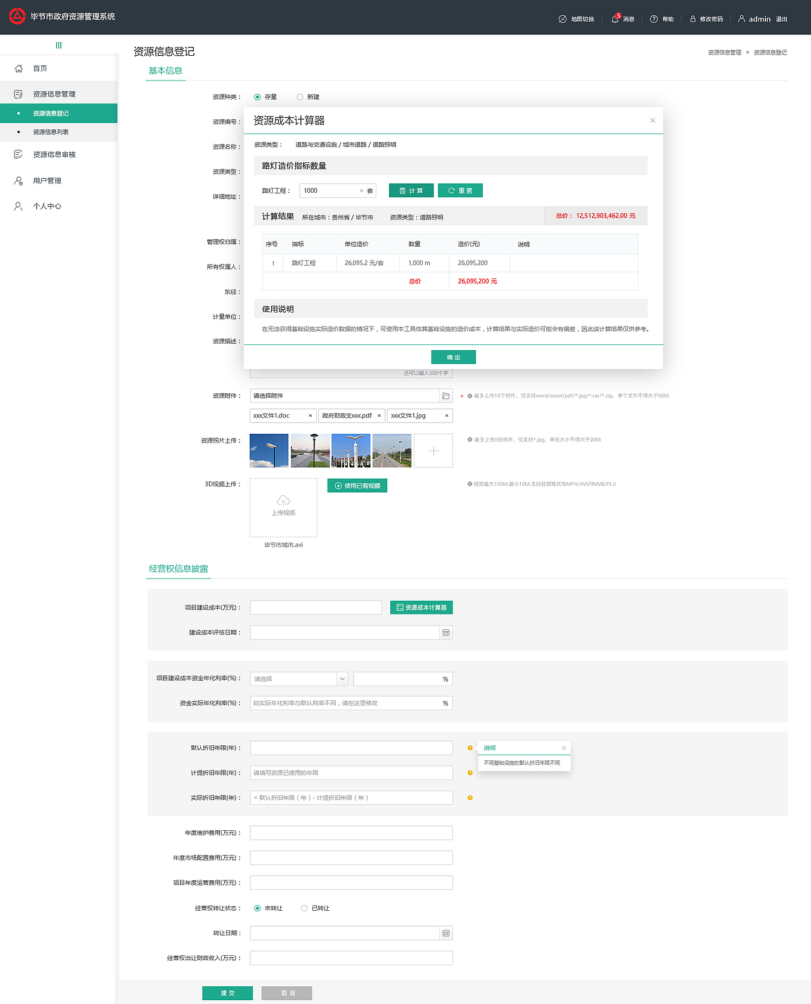Click the 基本信息 section tab
The image size is (811, 1004).
point(165,71)
